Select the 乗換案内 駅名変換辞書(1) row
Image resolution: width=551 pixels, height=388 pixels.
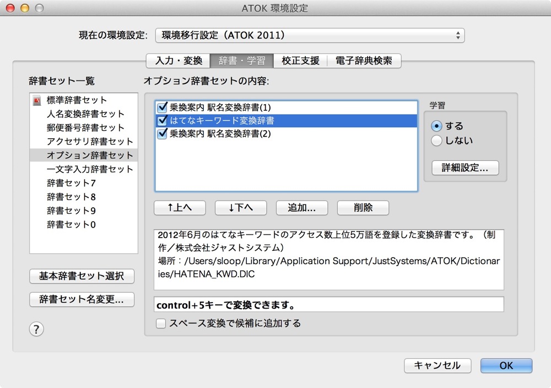286,107
